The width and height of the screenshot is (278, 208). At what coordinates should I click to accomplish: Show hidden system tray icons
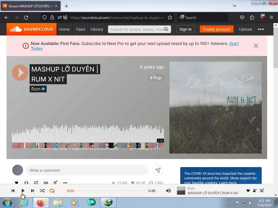pyautogui.click(x=231, y=203)
